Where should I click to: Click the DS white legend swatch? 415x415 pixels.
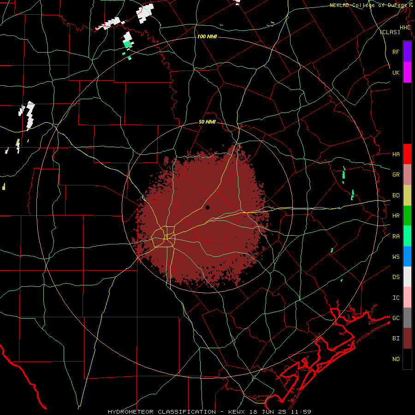407,277
